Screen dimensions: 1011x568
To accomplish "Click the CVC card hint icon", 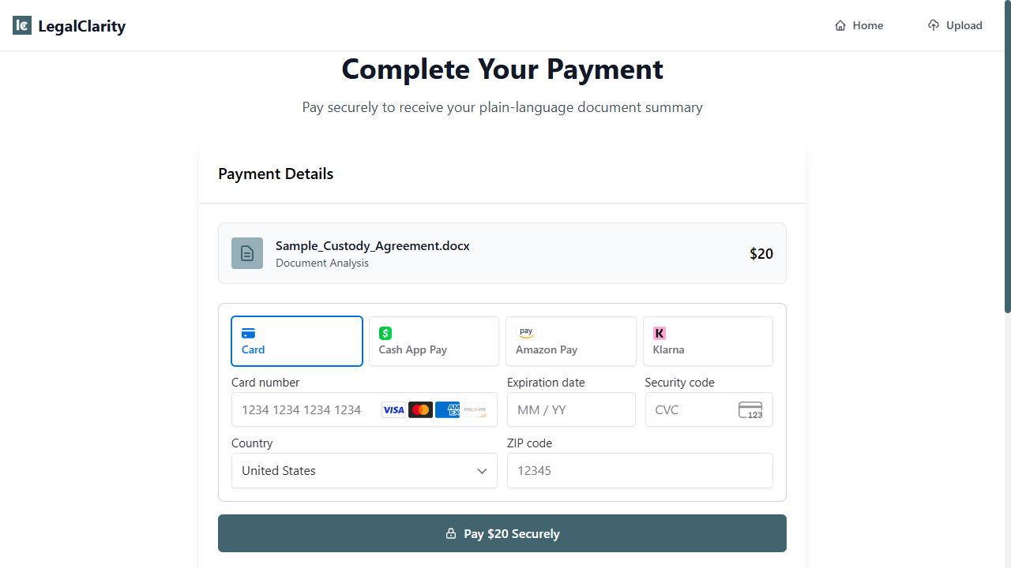I will pyautogui.click(x=750, y=410).
